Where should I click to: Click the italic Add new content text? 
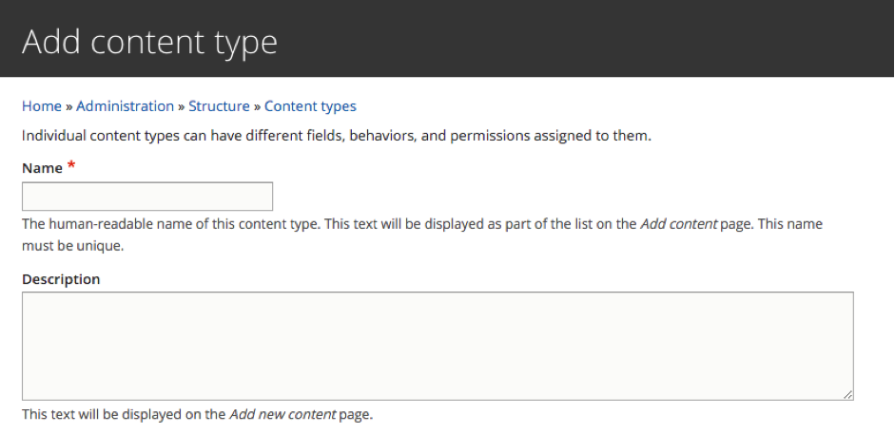click(282, 414)
